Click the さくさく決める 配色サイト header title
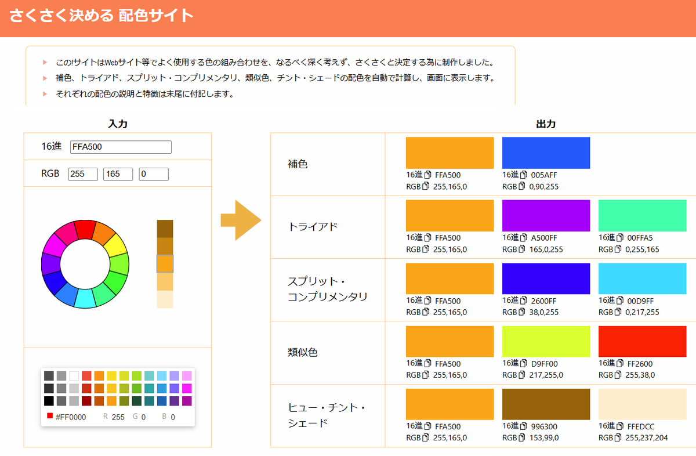The image size is (696, 456). [x=101, y=16]
